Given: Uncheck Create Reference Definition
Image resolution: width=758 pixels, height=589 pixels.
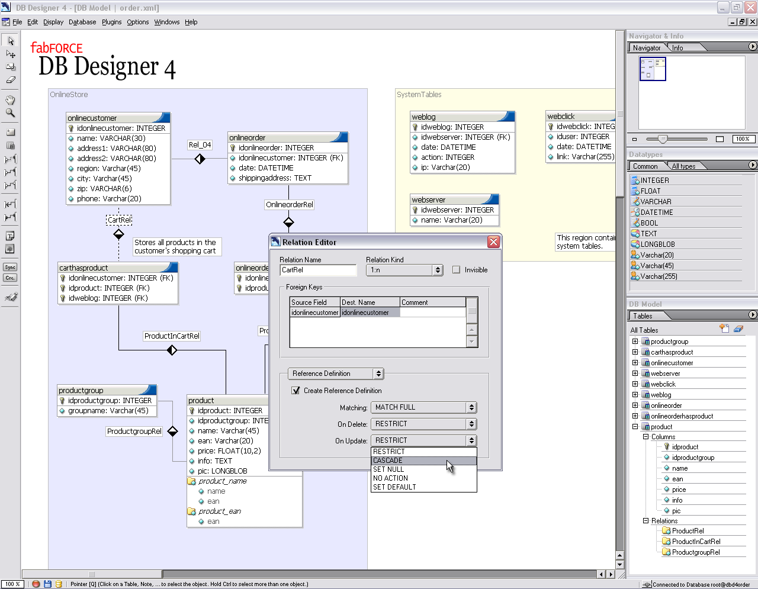Looking at the screenshot, I should click(296, 391).
